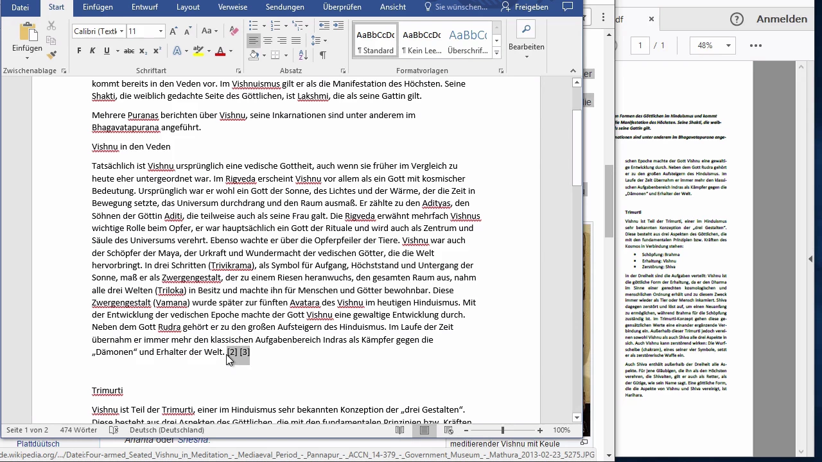Open the change case Aa dropdown

[210, 31]
